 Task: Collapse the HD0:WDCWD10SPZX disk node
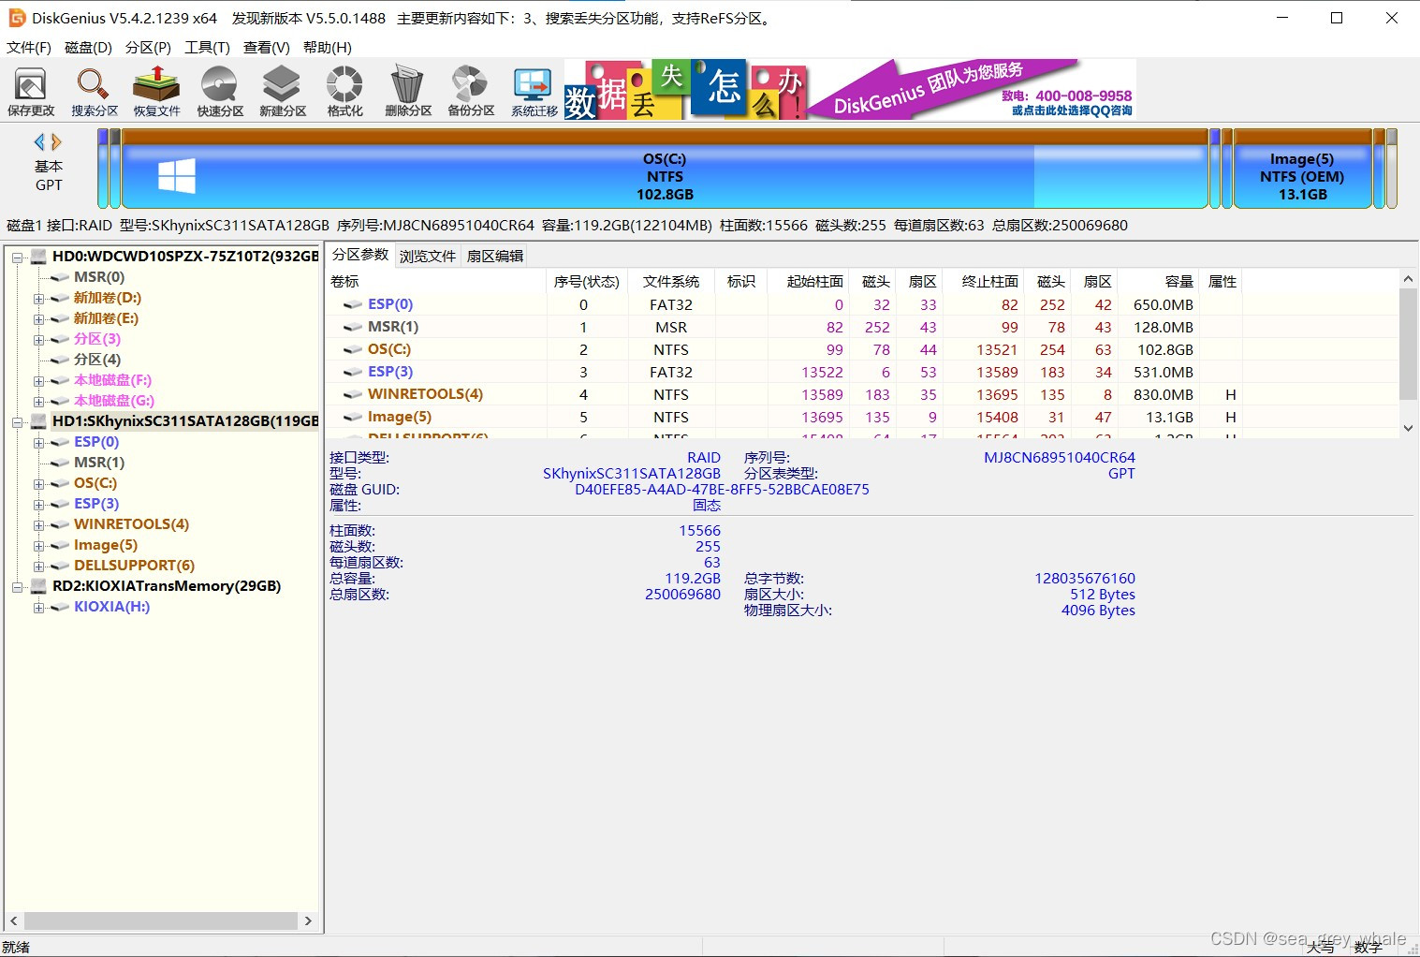click(x=17, y=257)
